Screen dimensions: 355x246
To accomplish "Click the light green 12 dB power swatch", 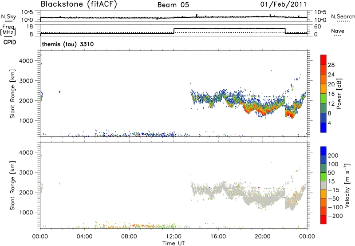I will [x=323, y=99].
